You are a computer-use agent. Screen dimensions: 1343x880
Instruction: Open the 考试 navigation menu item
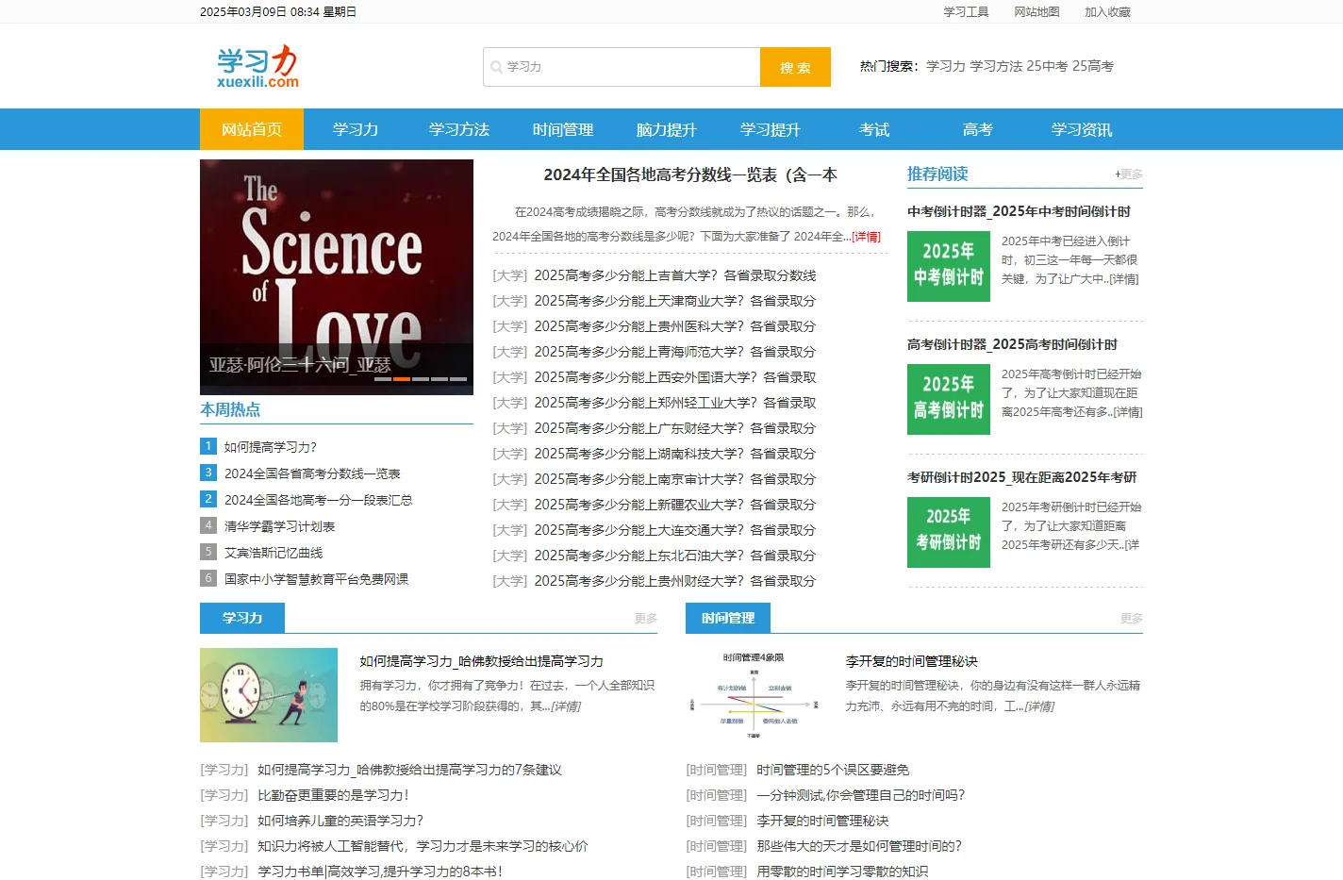tap(874, 129)
